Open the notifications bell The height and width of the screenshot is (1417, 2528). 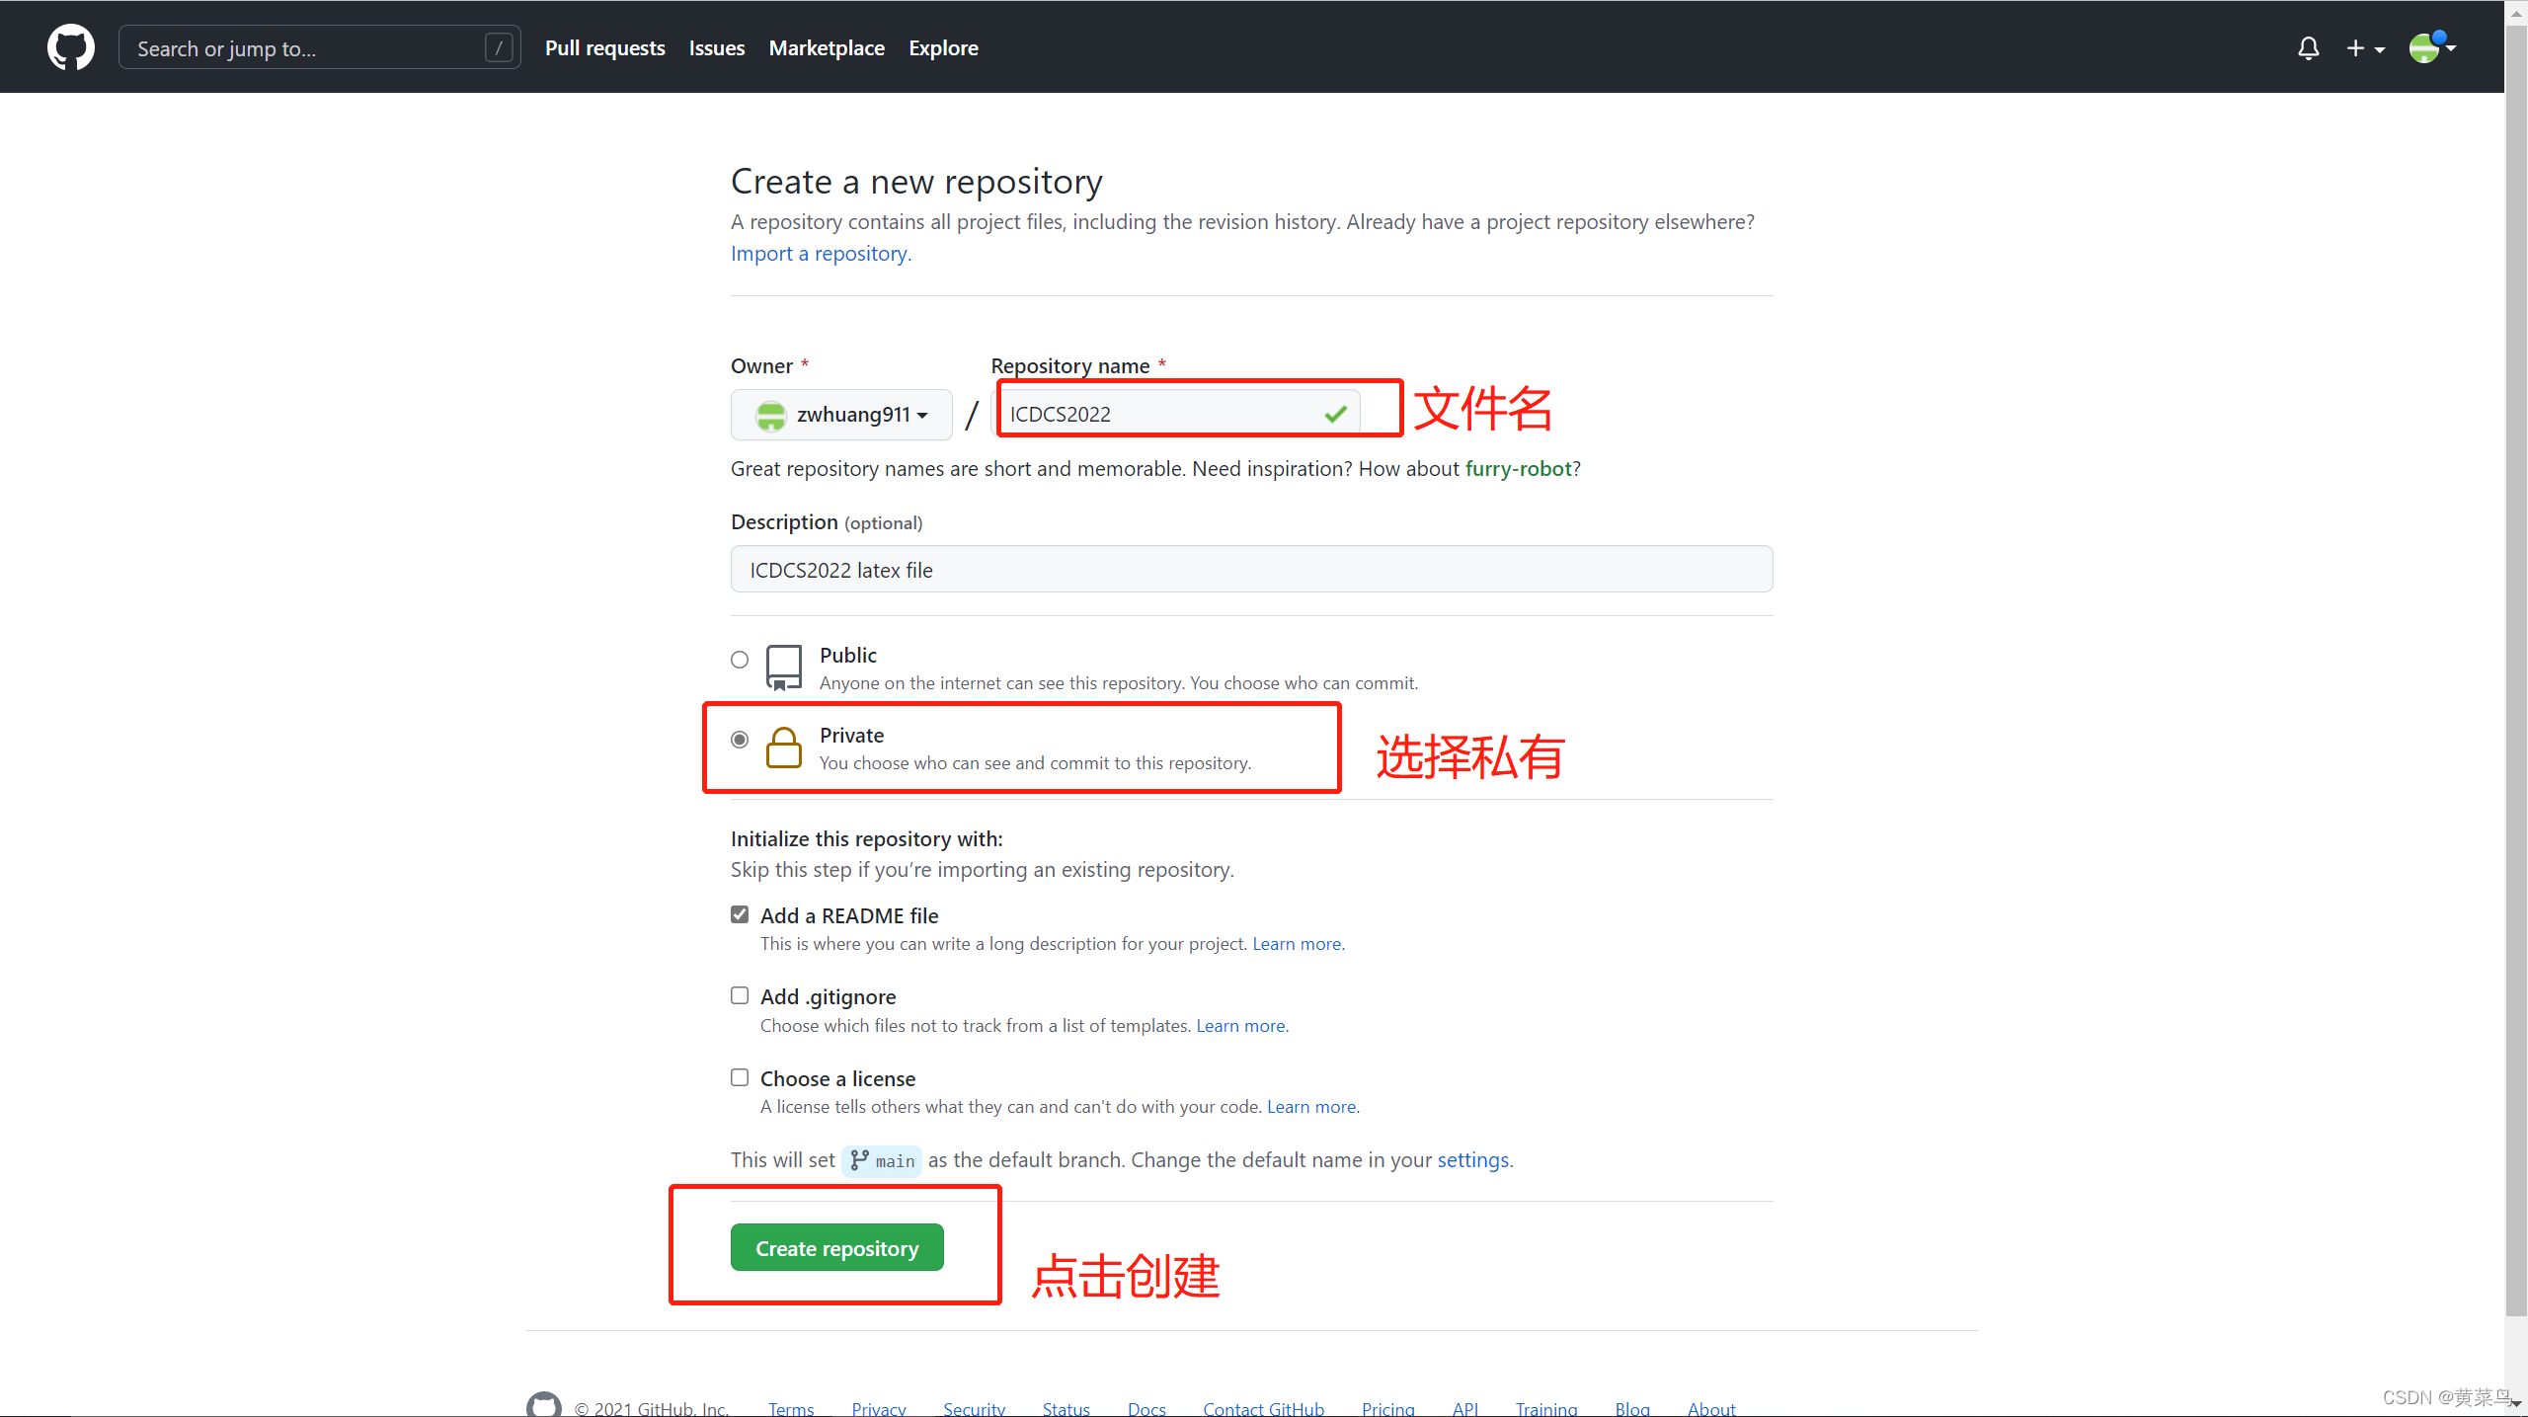tap(2308, 48)
